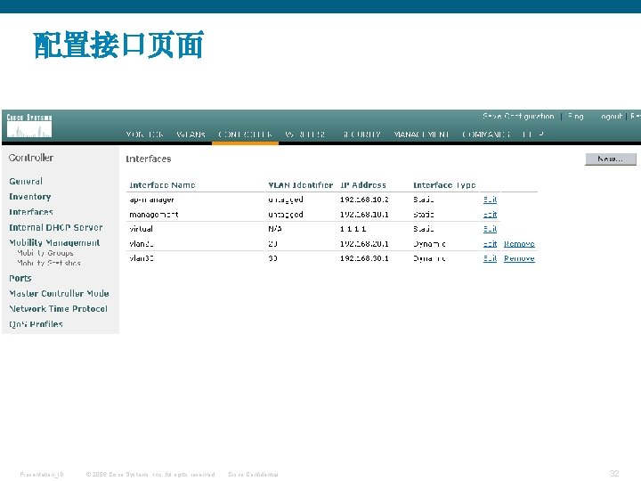This screenshot has width=641, height=481.
Task: Select the ap-manager interface name
Action: (x=151, y=200)
